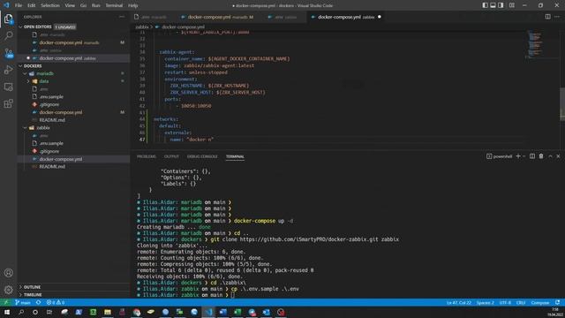Change CRLF end-of-line sequence
This screenshot has height=318, width=565.
[521, 302]
